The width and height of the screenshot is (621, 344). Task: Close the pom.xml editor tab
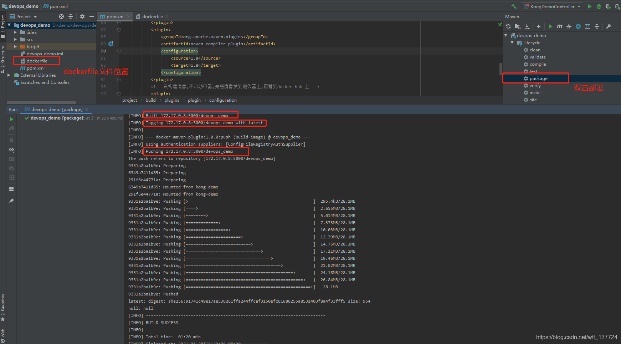click(128, 16)
